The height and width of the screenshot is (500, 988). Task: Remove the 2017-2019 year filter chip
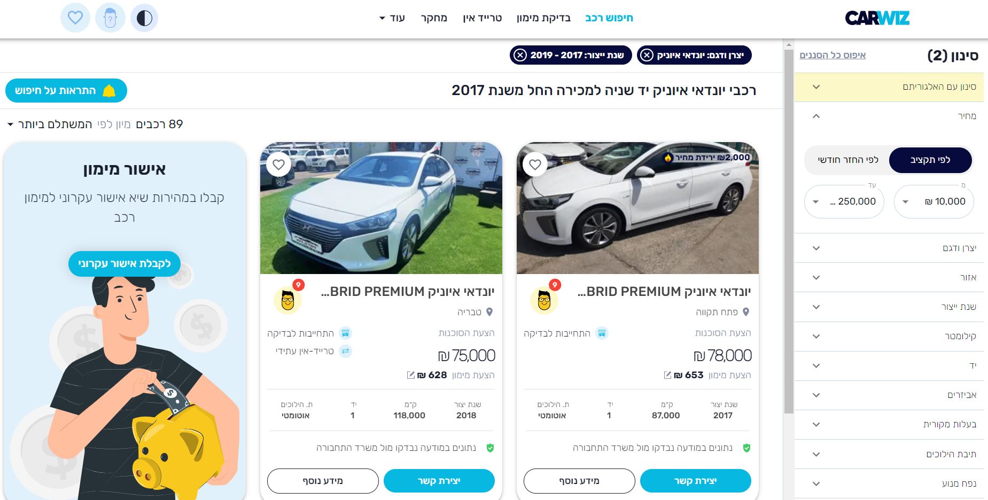[520, 55]
